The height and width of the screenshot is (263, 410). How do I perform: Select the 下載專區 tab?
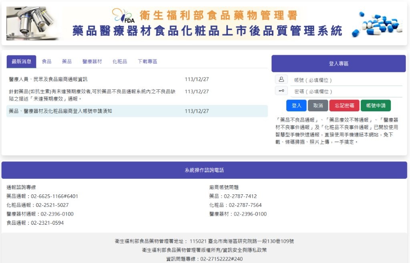click(x=147, y=61)
